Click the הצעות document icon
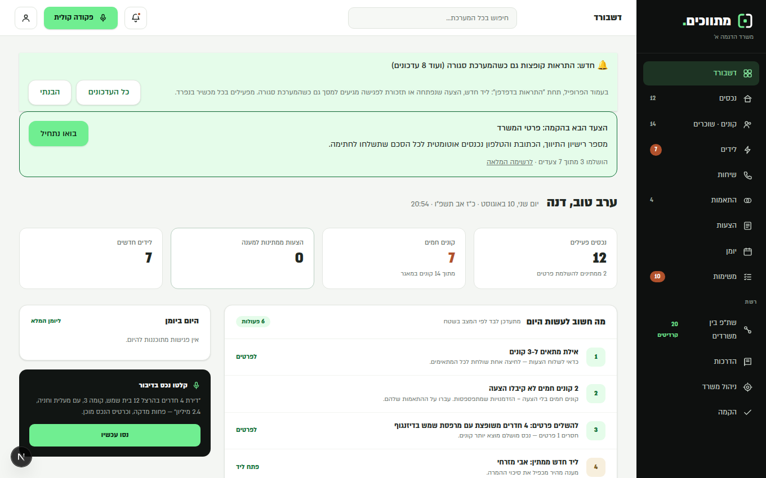The height and width of the screenshot is (478, 766). [x=747, y=226]
